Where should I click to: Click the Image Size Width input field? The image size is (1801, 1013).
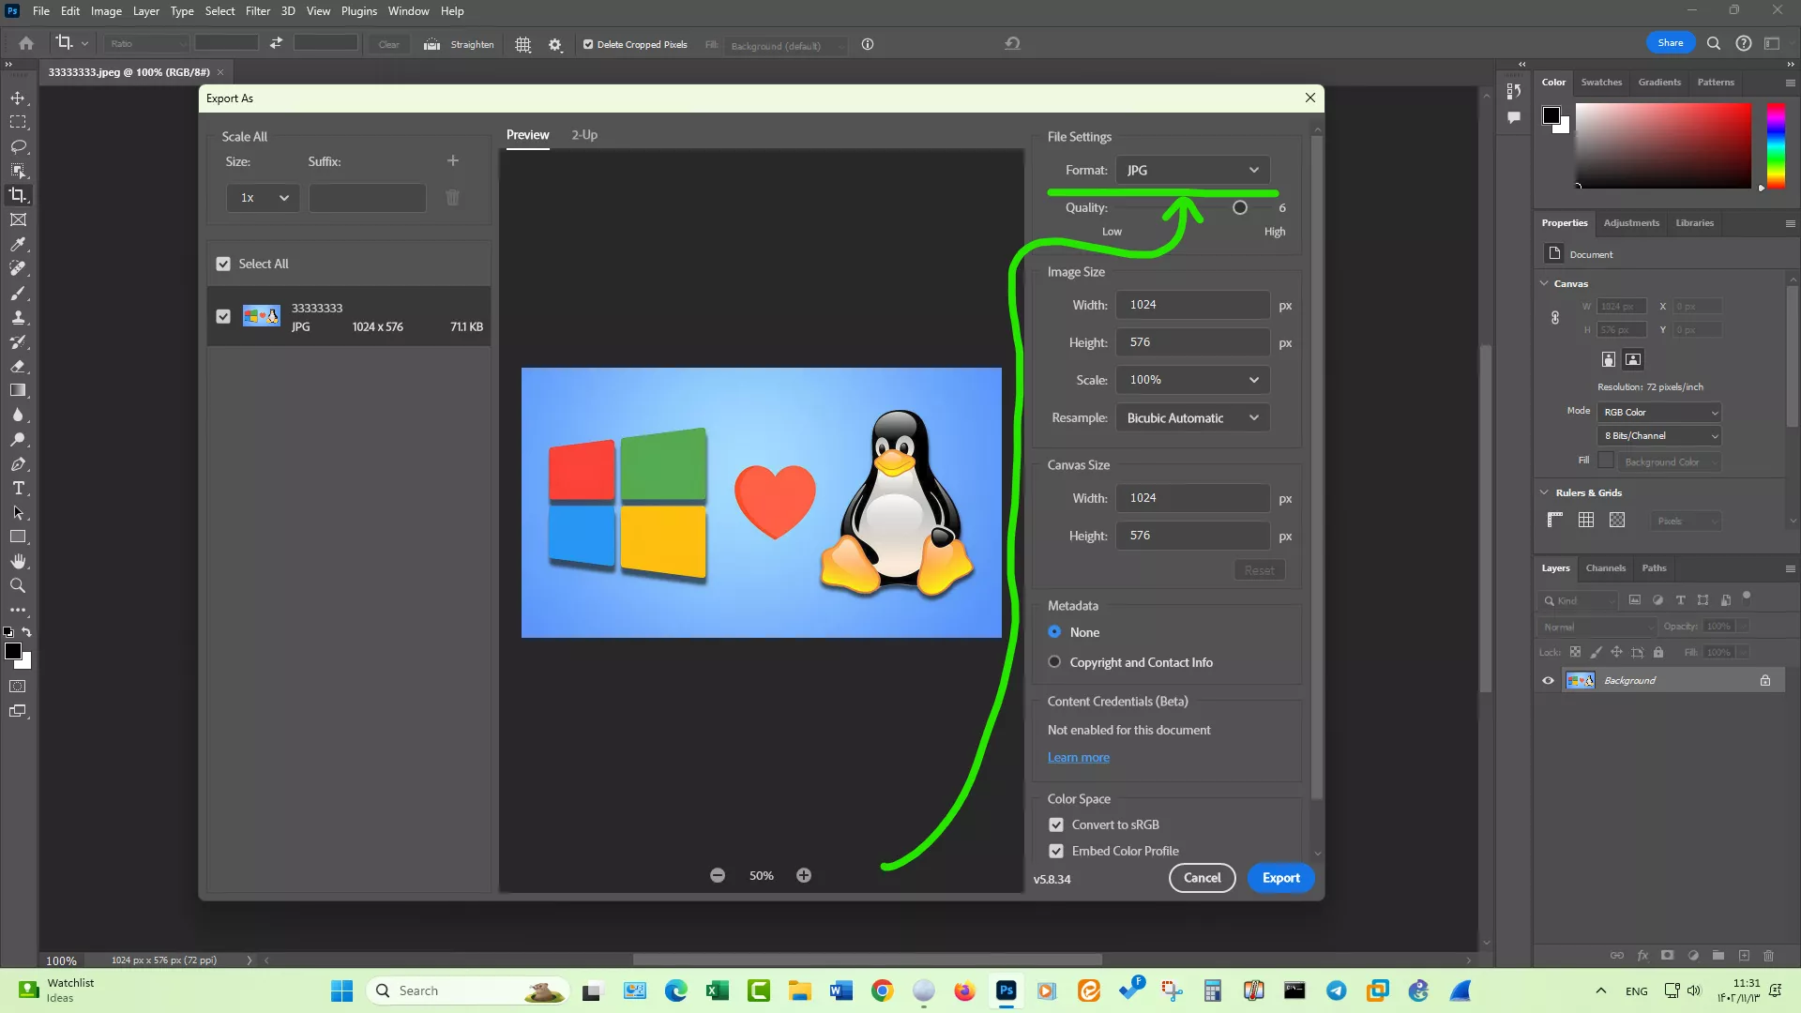coord(1192,305)
